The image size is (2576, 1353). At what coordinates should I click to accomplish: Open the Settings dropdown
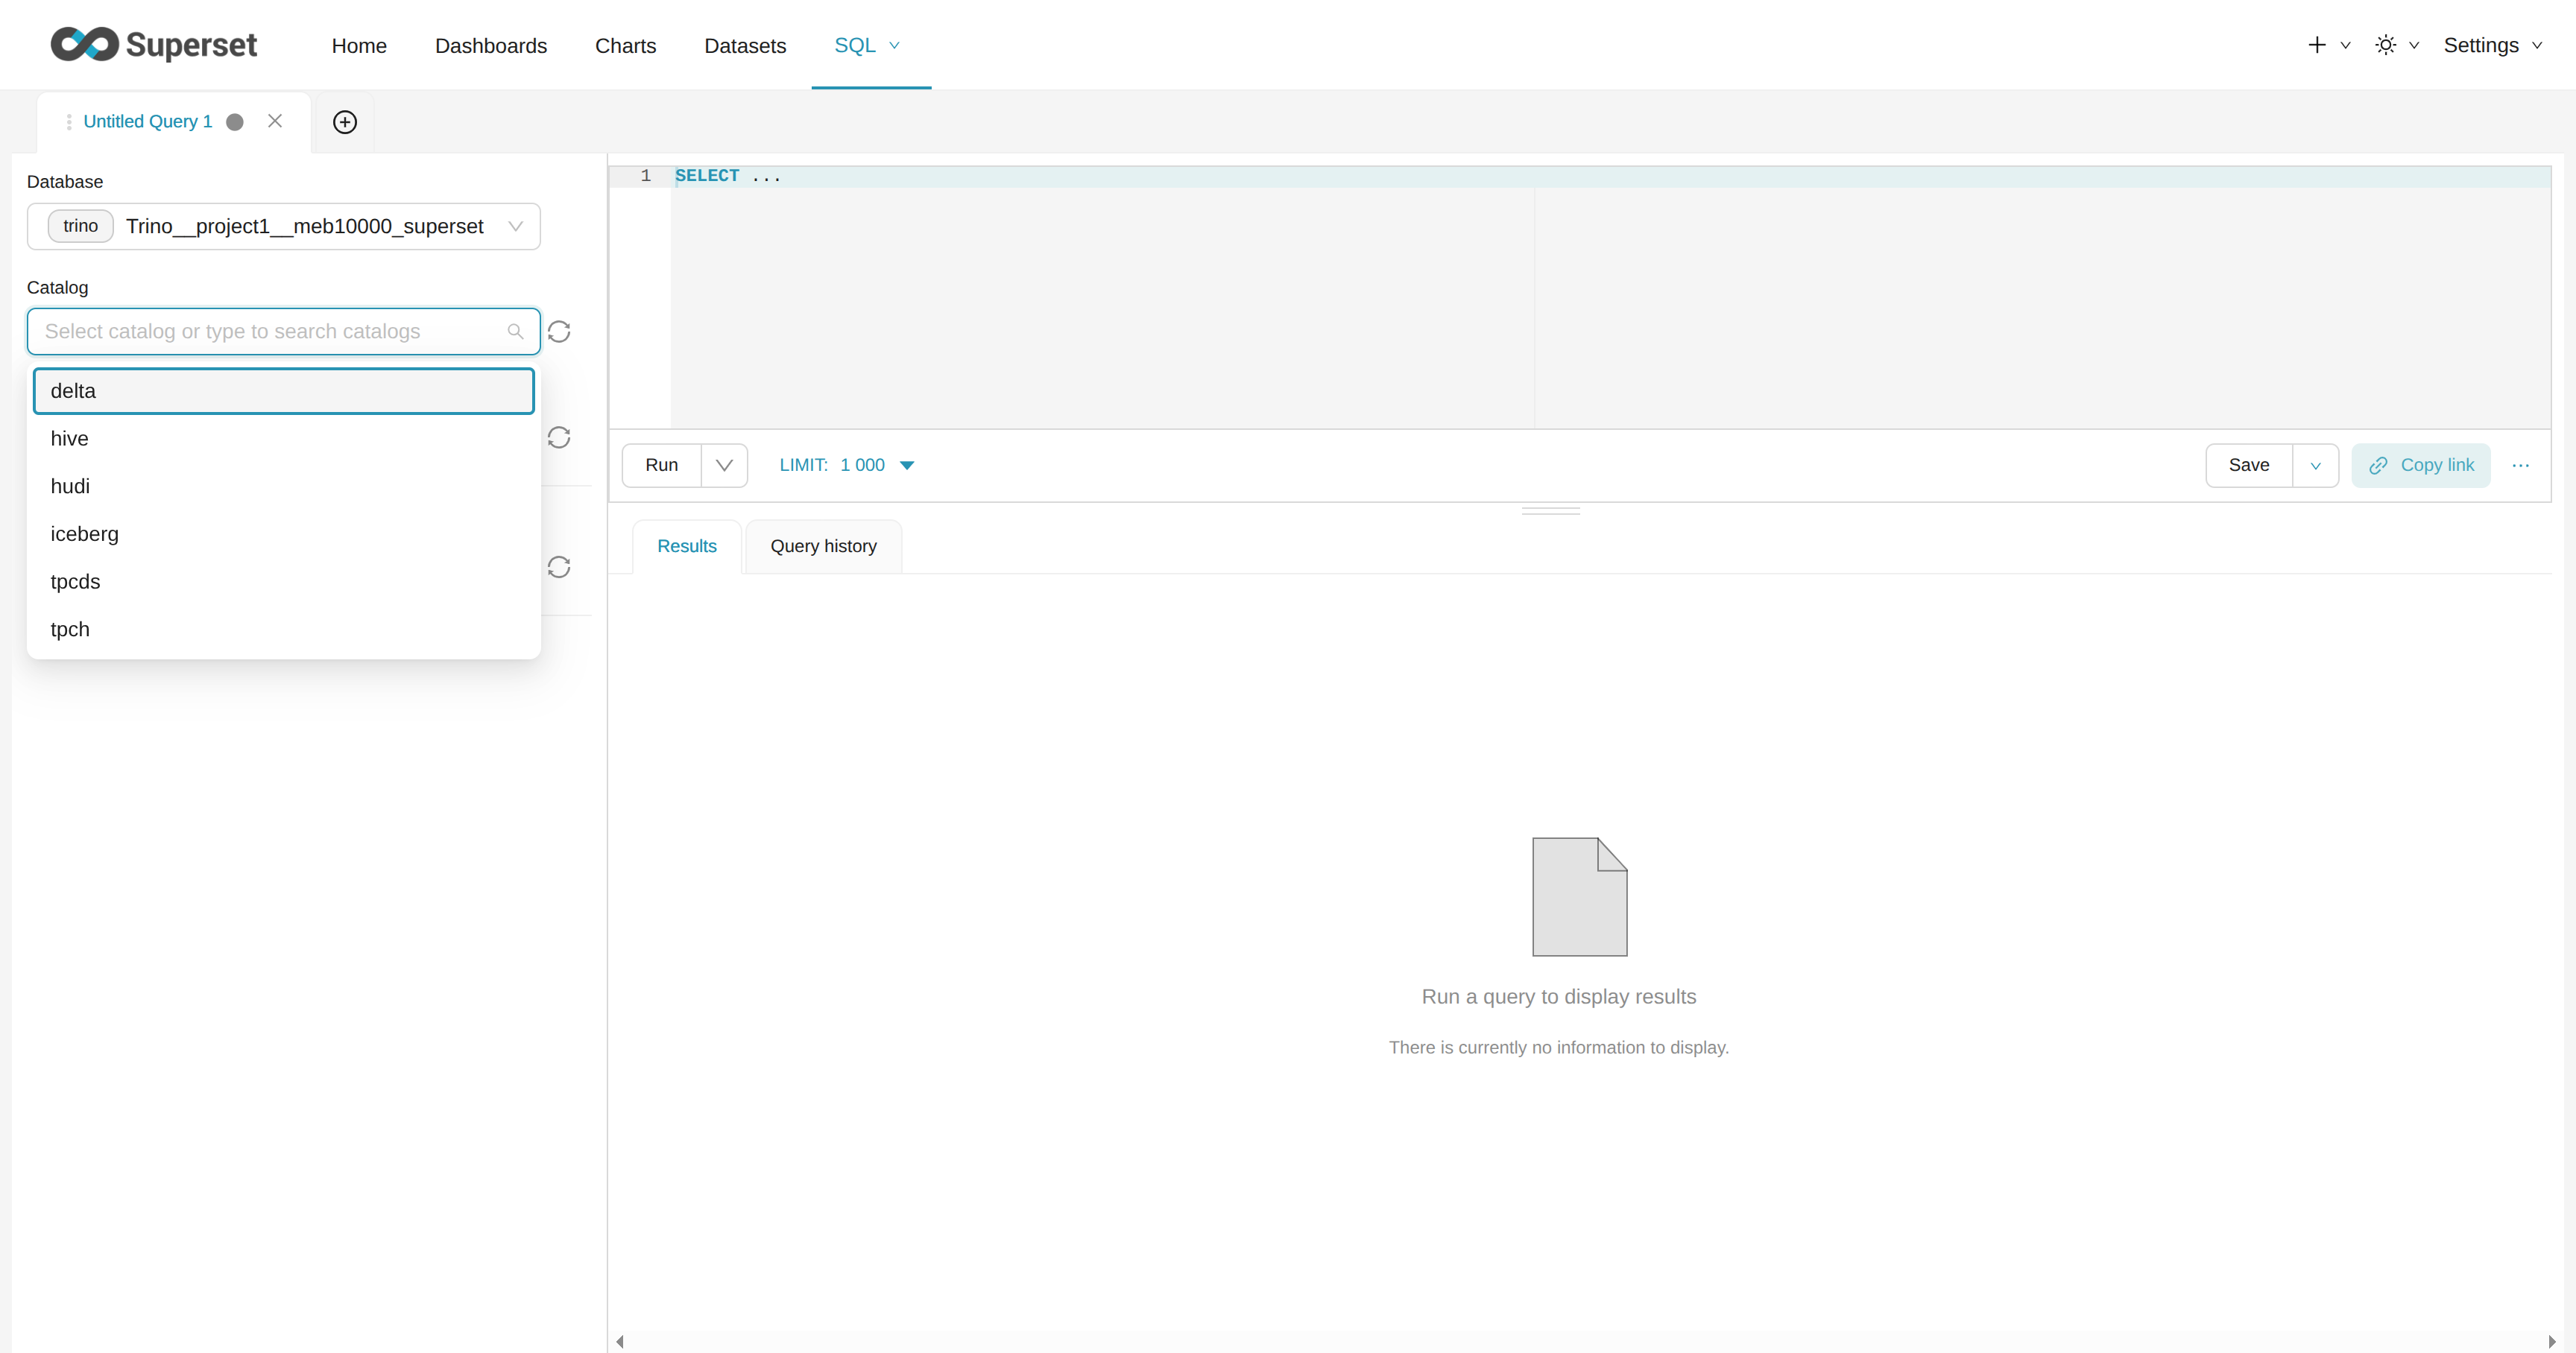pyautogui.click(x=2492, y=45)
